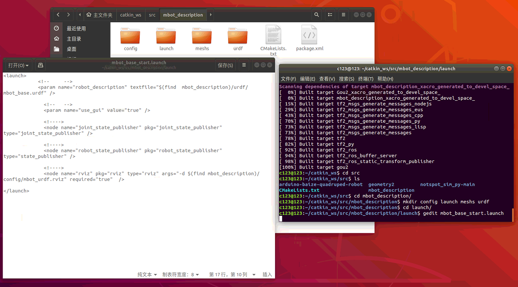
Task: Select the config folder
Action: tap(130, 39)
